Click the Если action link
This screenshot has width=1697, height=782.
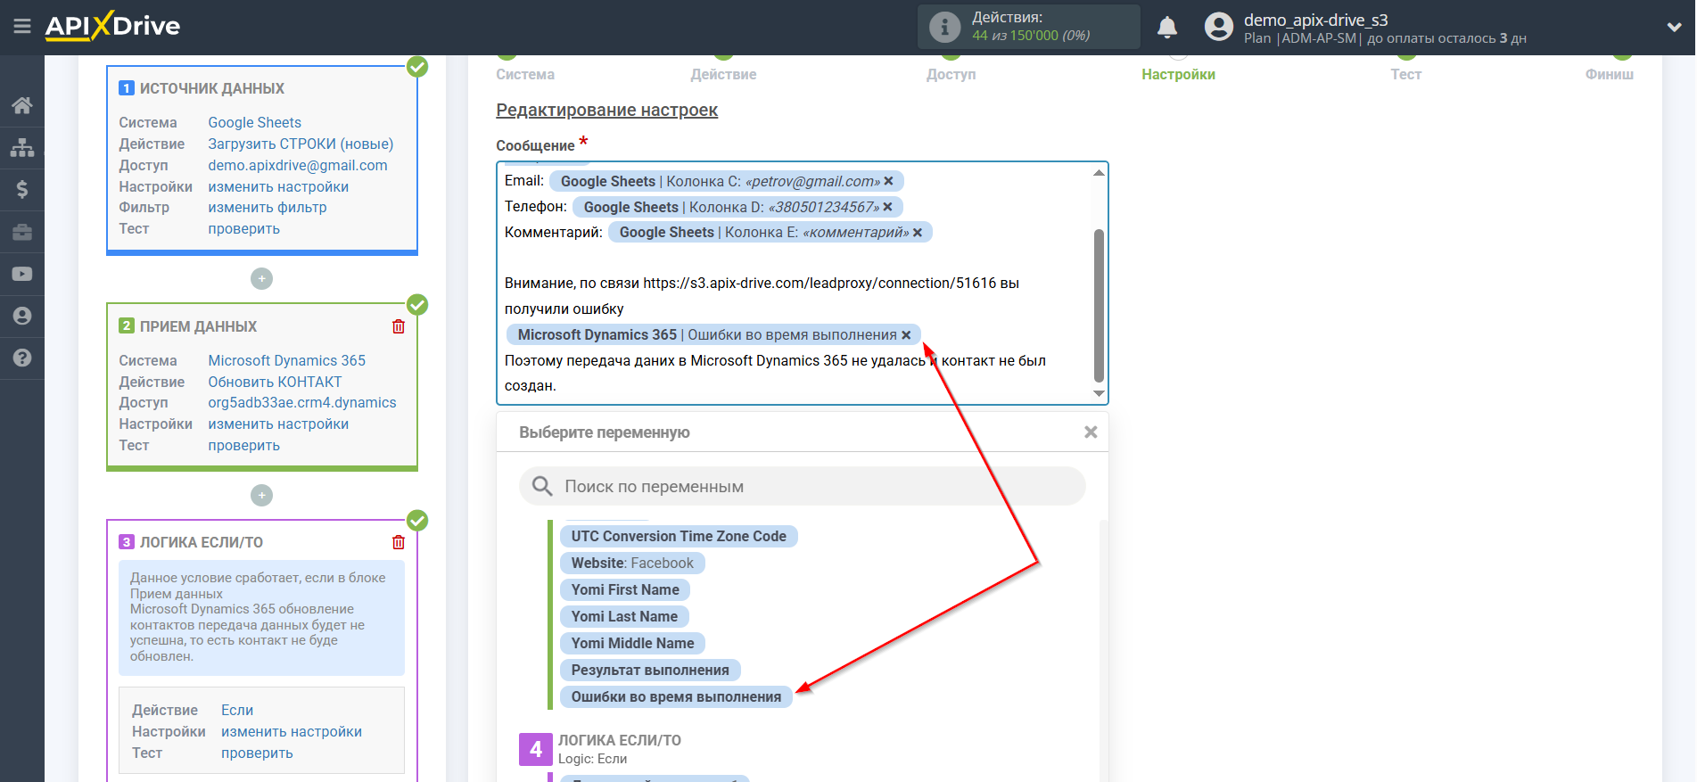(x=237, y=710)
